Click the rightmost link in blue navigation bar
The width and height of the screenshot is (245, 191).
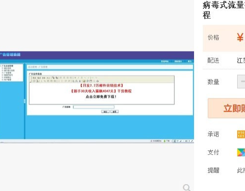coord(190,61)
